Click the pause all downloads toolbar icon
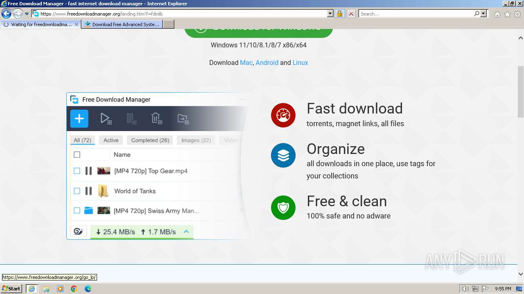This screenshot has width=524, height=294. (131, 119)
